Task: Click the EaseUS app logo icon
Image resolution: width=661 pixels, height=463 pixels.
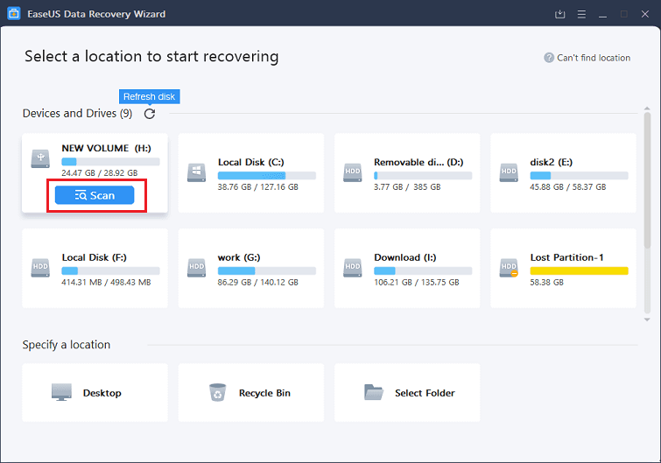Action: (x=12, y=14)
